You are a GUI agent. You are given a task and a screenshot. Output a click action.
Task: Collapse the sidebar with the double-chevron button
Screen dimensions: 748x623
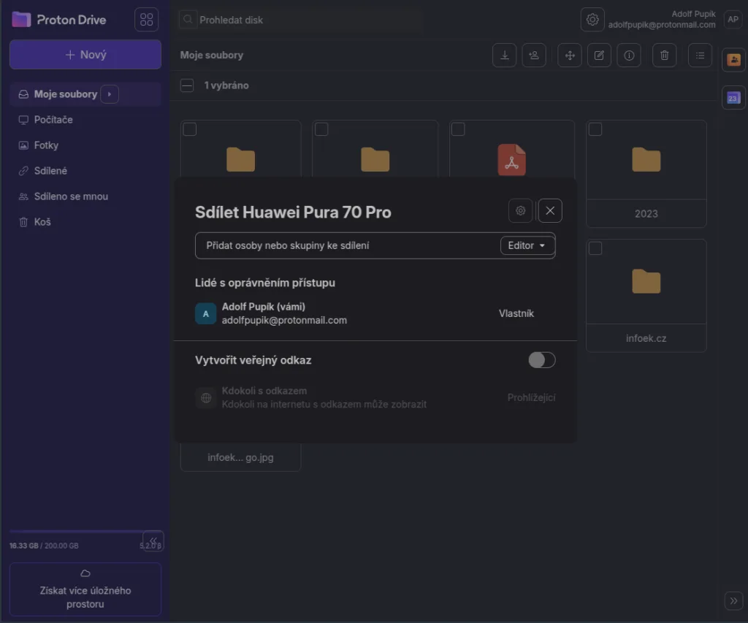tap(153, 540)
